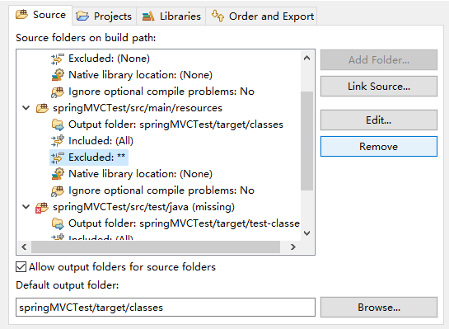Click the horizontal scrollbar right arrow
Image resolution: width=449 pixels, height=329 pixels.
tap(292, 247)
